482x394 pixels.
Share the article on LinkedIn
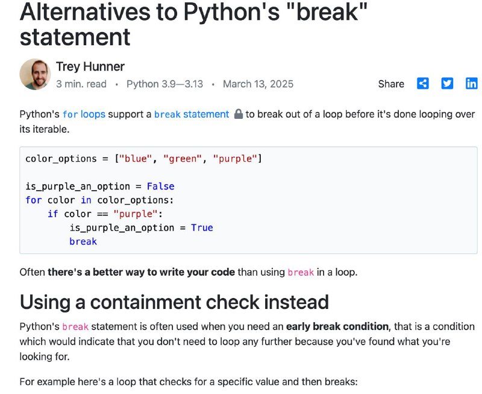tap(471, 83)
